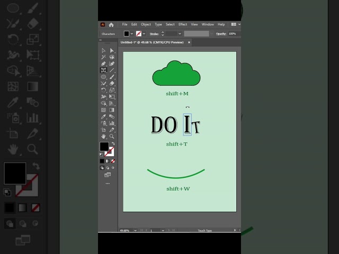Reset to default fill and stroke

(x=101, y=155)
